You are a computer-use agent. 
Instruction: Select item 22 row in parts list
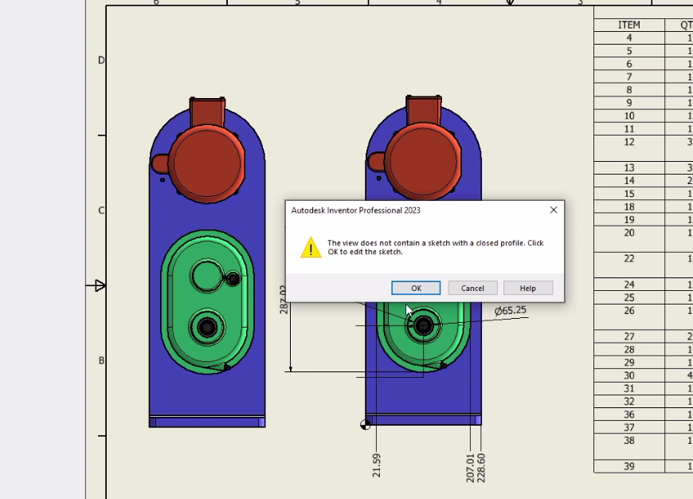point(644,265)
